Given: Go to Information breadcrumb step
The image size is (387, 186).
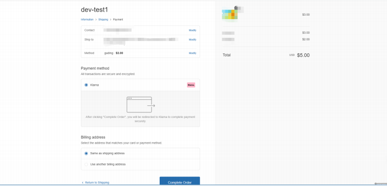Looking at the screenshot, I should (x=87, y=20).
